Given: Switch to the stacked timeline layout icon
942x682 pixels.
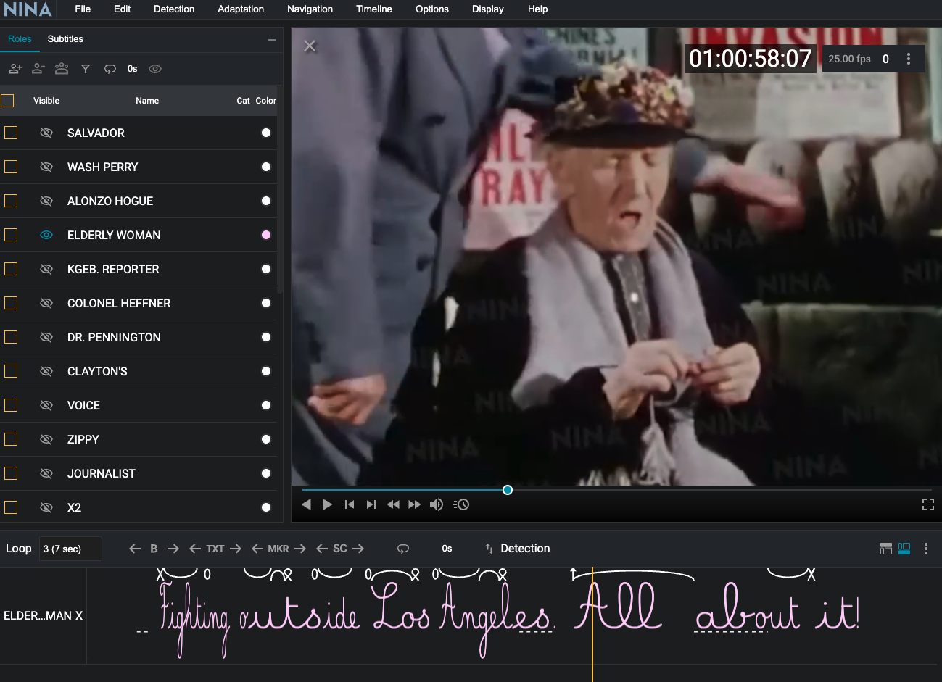Looking at the screenshot, I should click(x=886, y=549).
